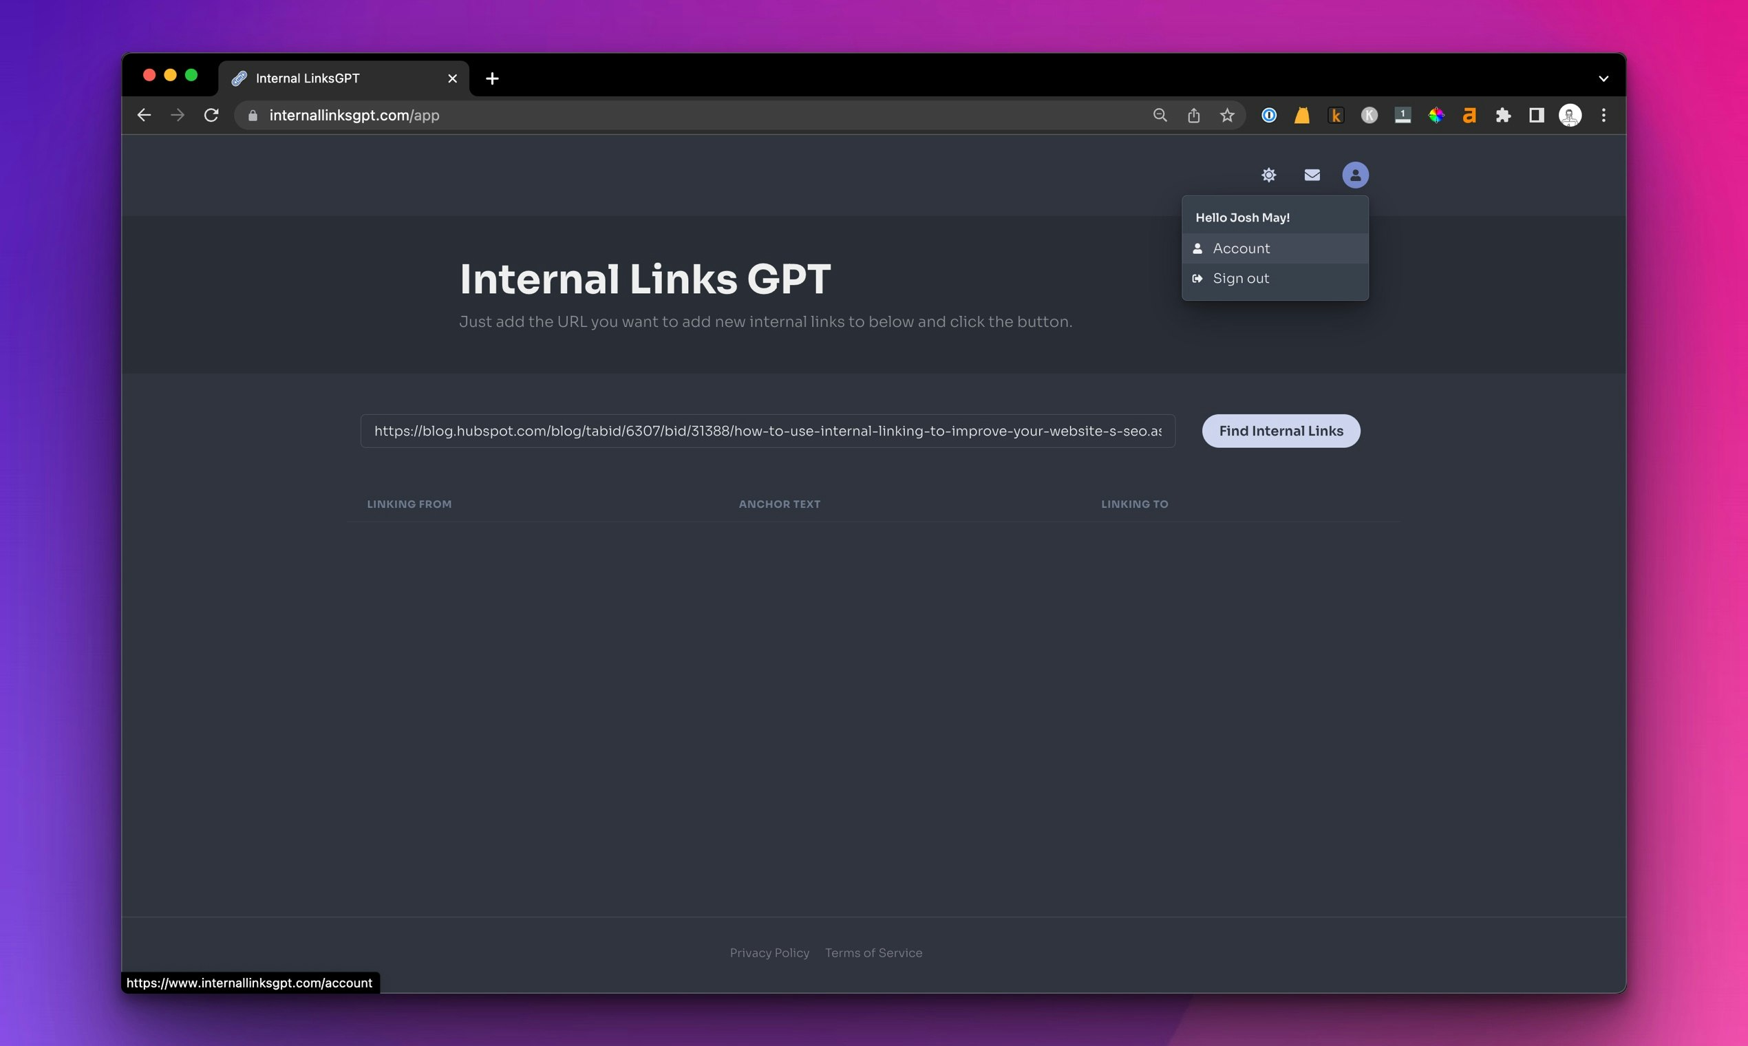The image size is (1748, 1046).
Task: Select Account in the user menu
Action: point(1241,249)
